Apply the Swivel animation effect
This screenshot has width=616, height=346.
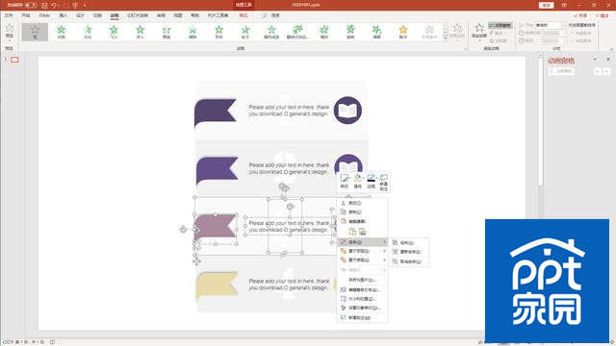(350, 32)
